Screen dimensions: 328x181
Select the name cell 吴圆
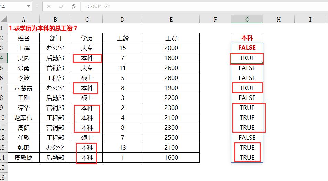[24, 58]
